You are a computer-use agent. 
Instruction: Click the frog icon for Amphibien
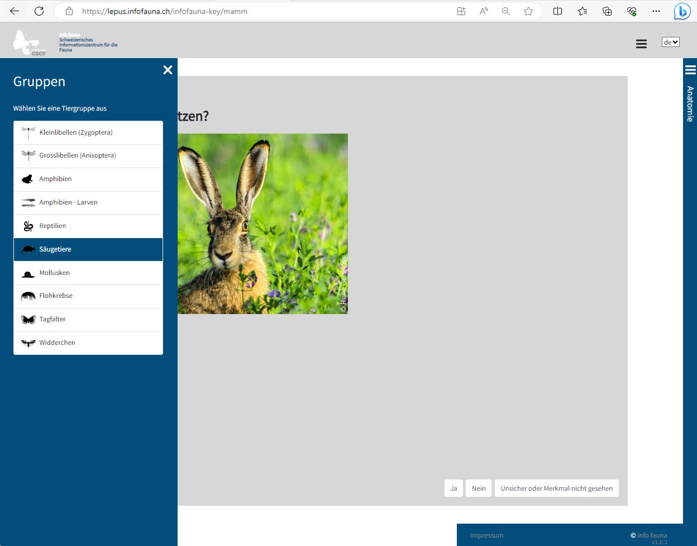point(28,179)
